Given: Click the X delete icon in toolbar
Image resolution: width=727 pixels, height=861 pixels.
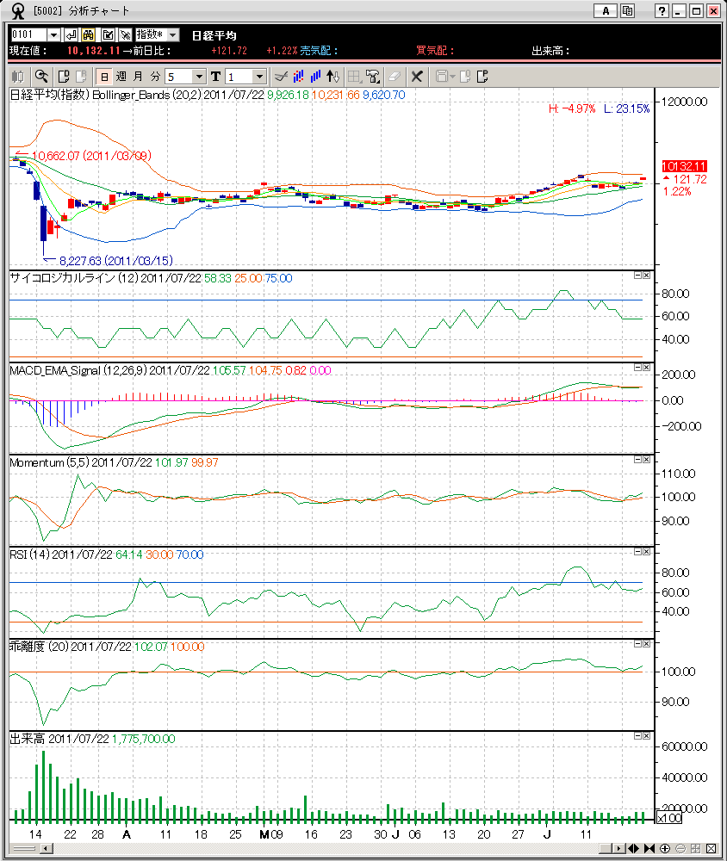Looking at the screenshot, I should click(417, 76).
